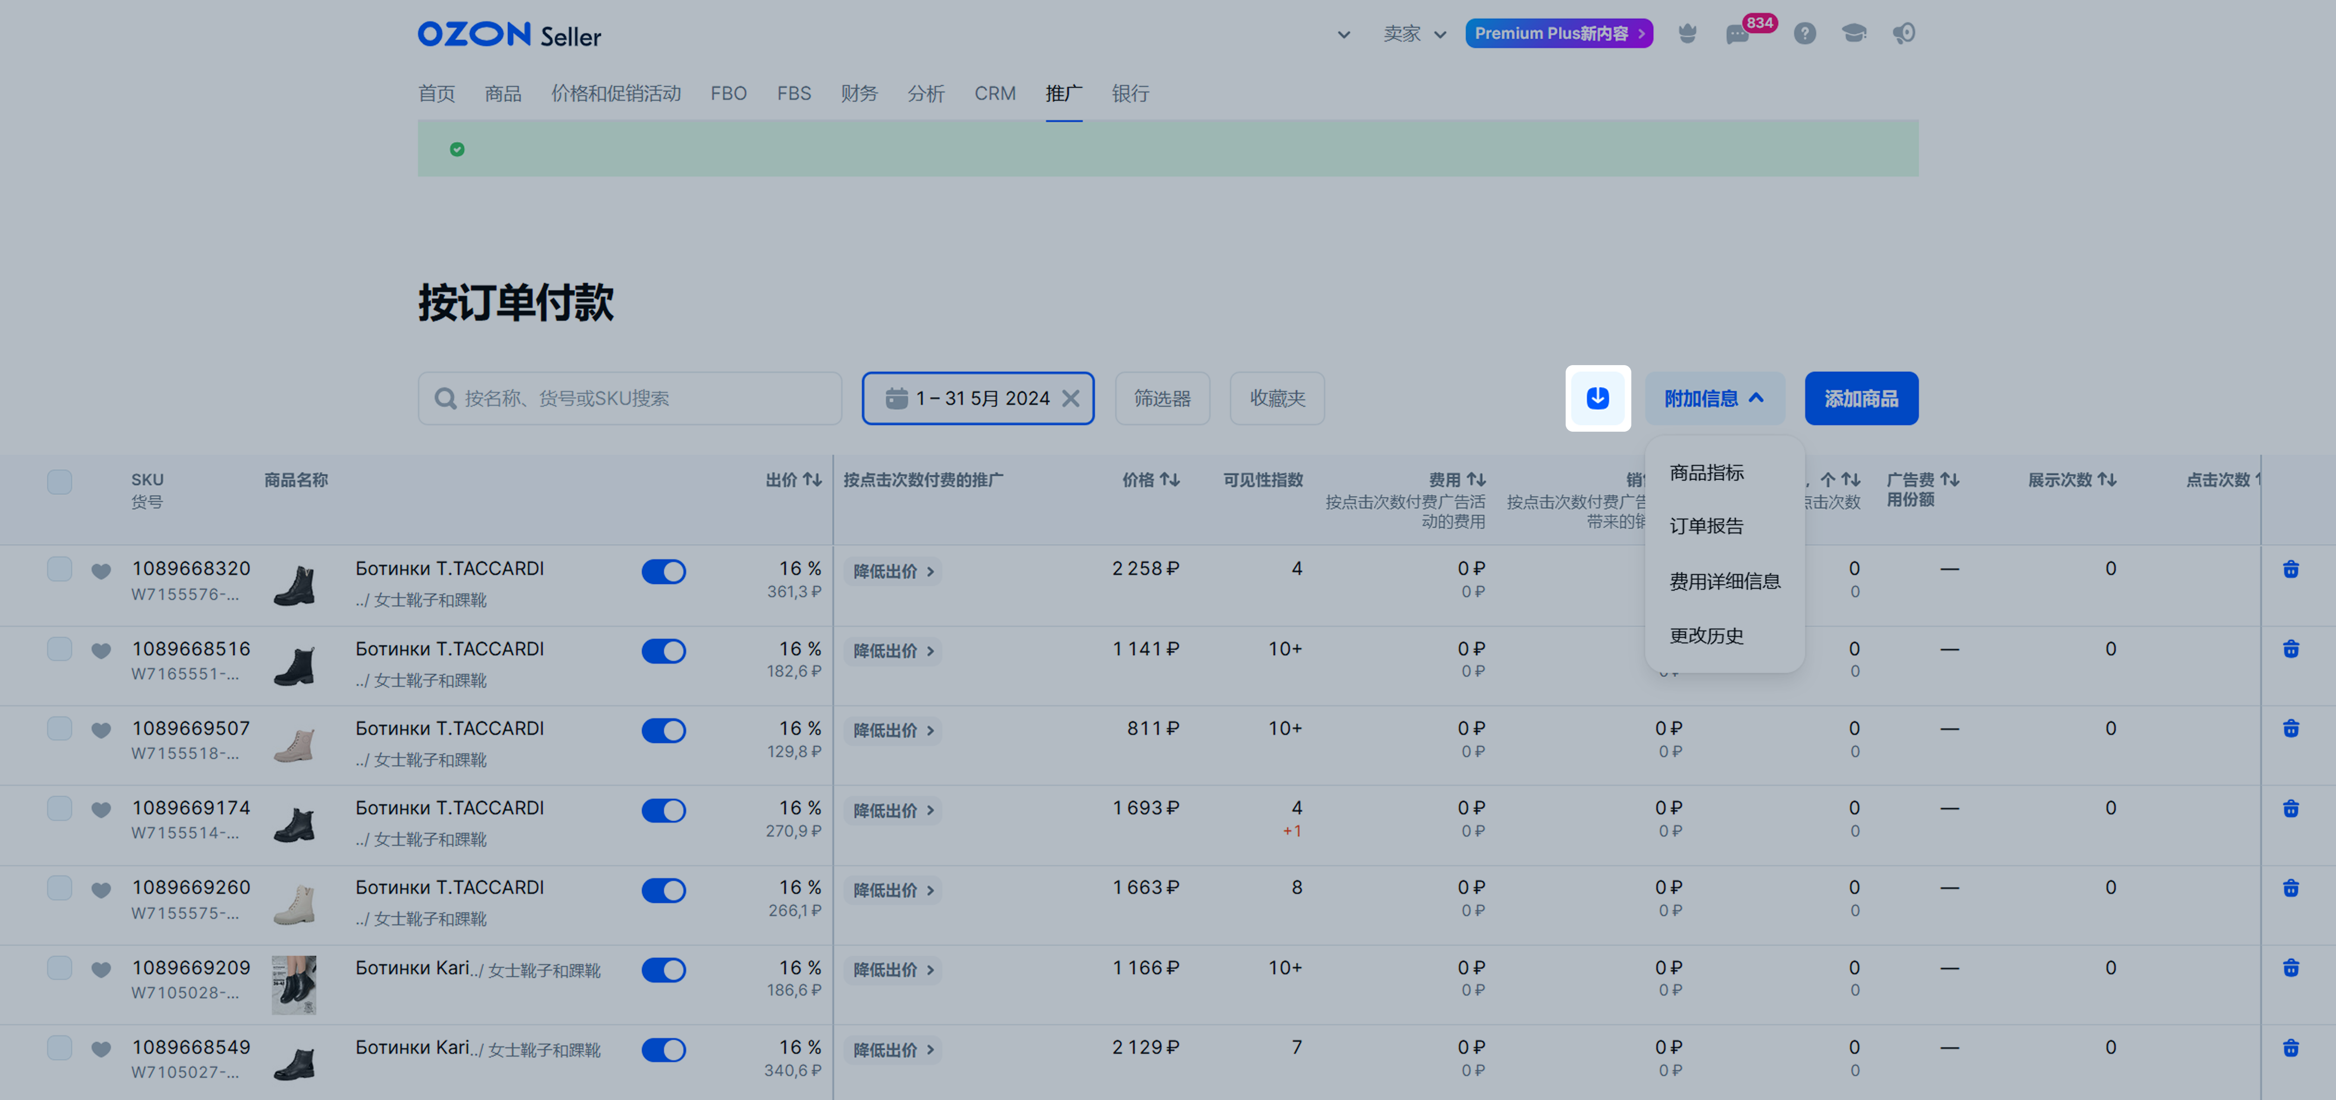Collapse the 附加信息 dropdown
This screenshot has height=1100, width=2336.
(x=1713, y=399)
